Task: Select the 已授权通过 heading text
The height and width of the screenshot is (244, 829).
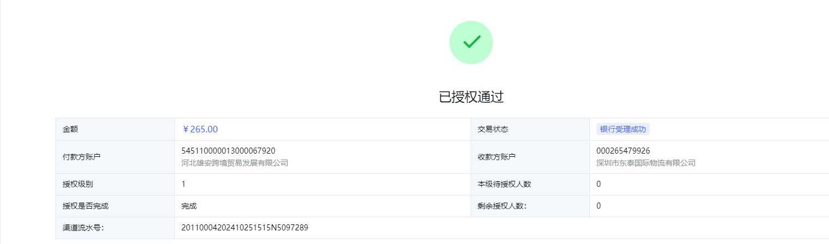Action: (471, 97)
